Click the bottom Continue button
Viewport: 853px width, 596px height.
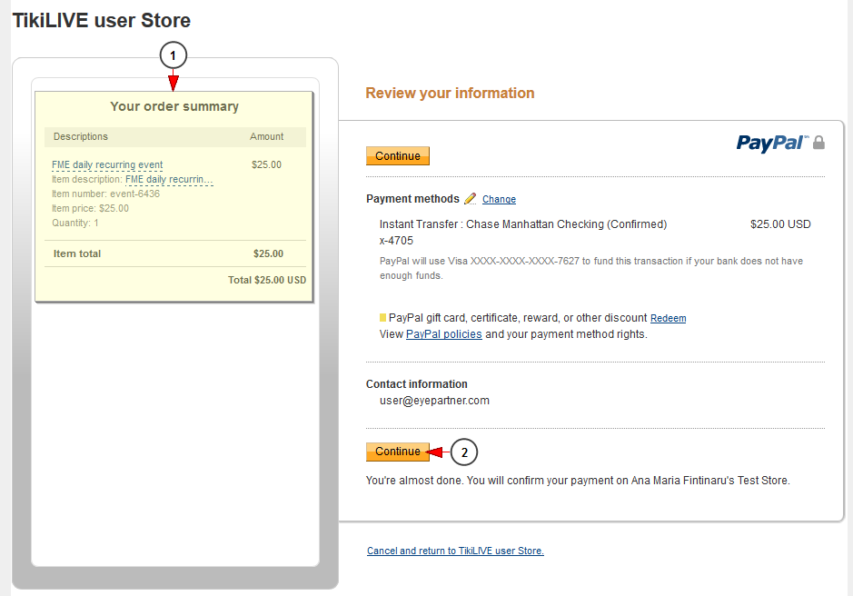[x=398, y=452]
